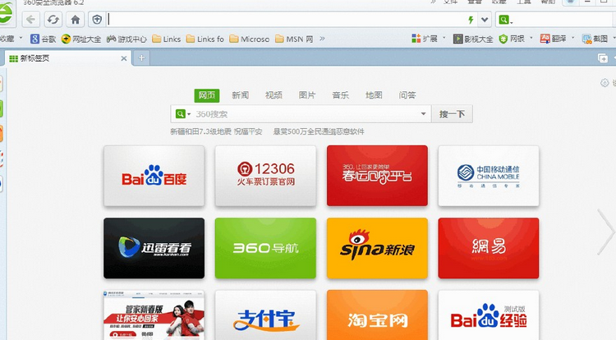Go to the home page icon
616x340 pixels.
point(75,19)
